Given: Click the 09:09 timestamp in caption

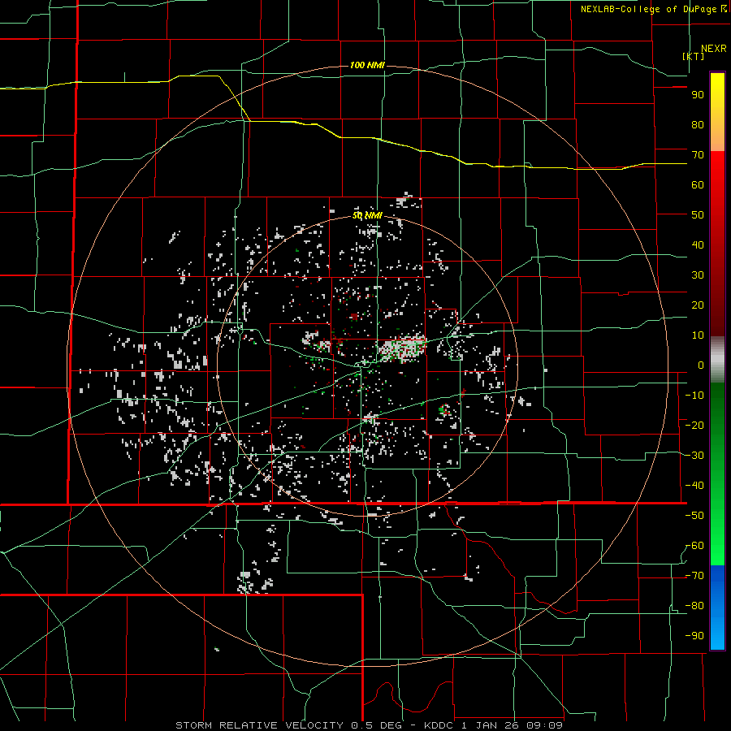Looking at the screenshot, I should click(x=543, y=725).
